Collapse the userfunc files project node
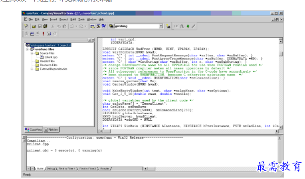Viewport: 305px width, 179px height. coord(27,49)
